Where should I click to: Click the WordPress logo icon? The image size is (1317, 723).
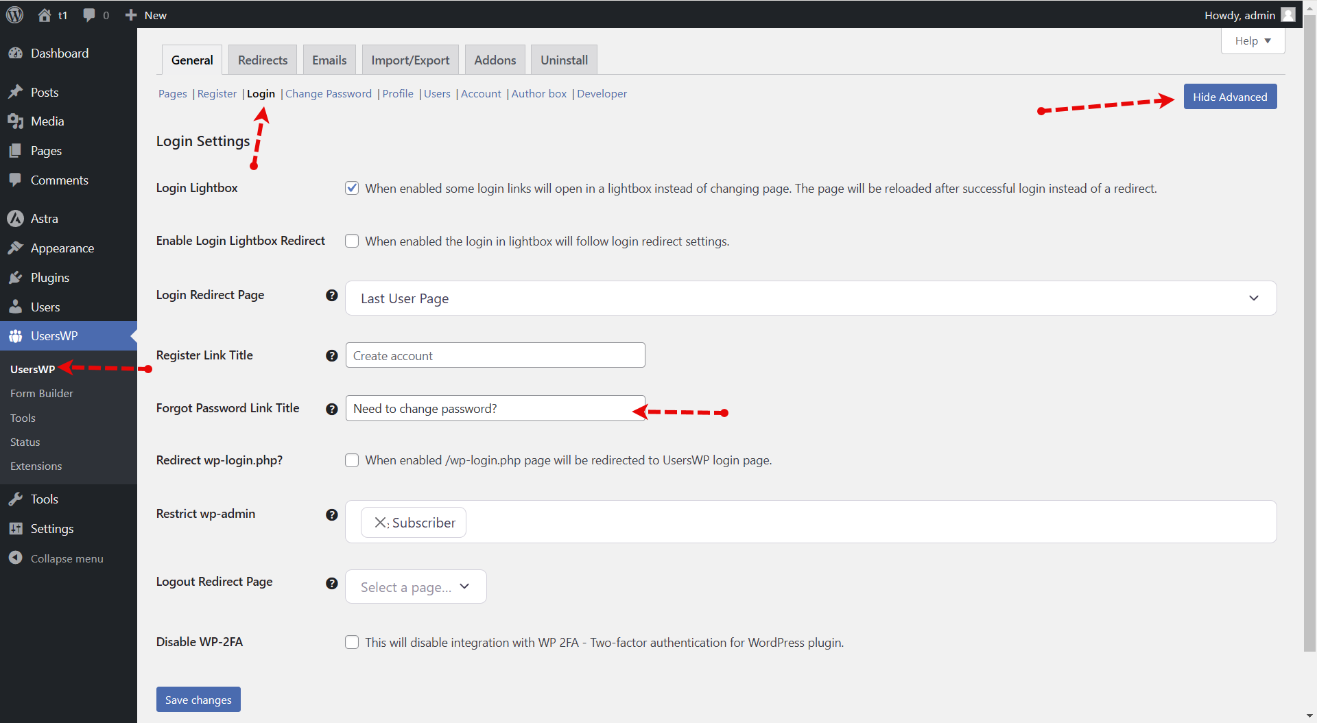[14, 15]
